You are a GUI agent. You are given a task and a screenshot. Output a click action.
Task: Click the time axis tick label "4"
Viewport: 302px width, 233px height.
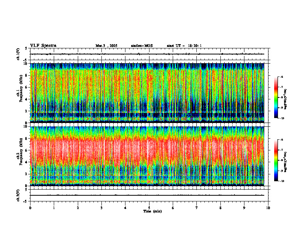[125, 208]
